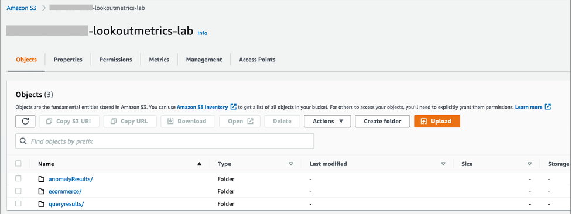572x214 pixels.
Task: Switch to the Permissions tab
Action: [x=116, y=60]
